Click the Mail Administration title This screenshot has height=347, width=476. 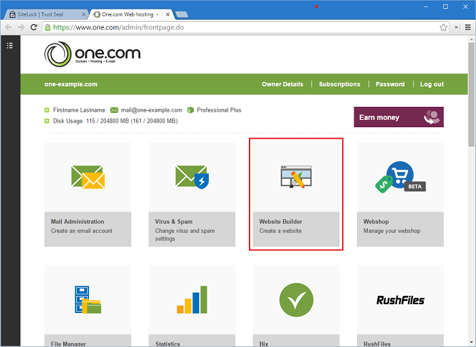(x=78, y=222)
